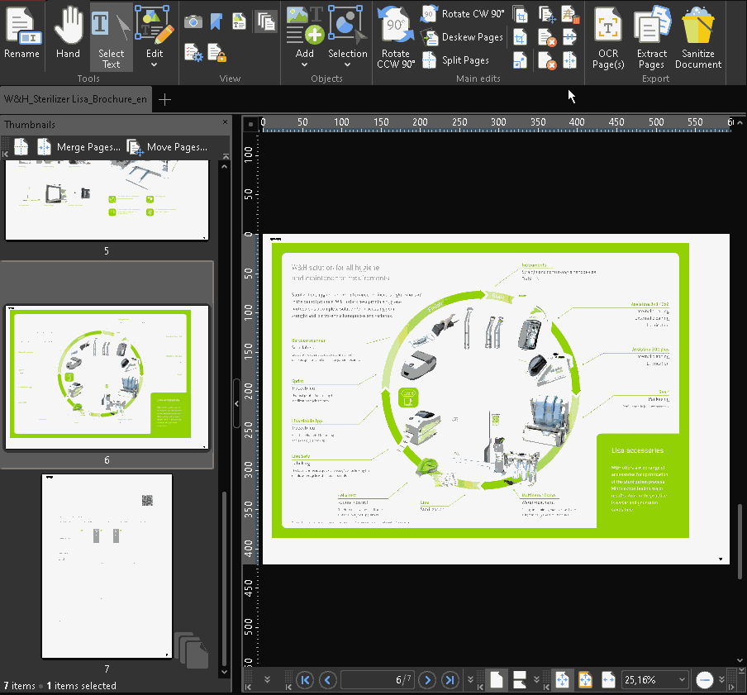Select the Hand tool
747x695 pixels.
(x=68, y=33)
